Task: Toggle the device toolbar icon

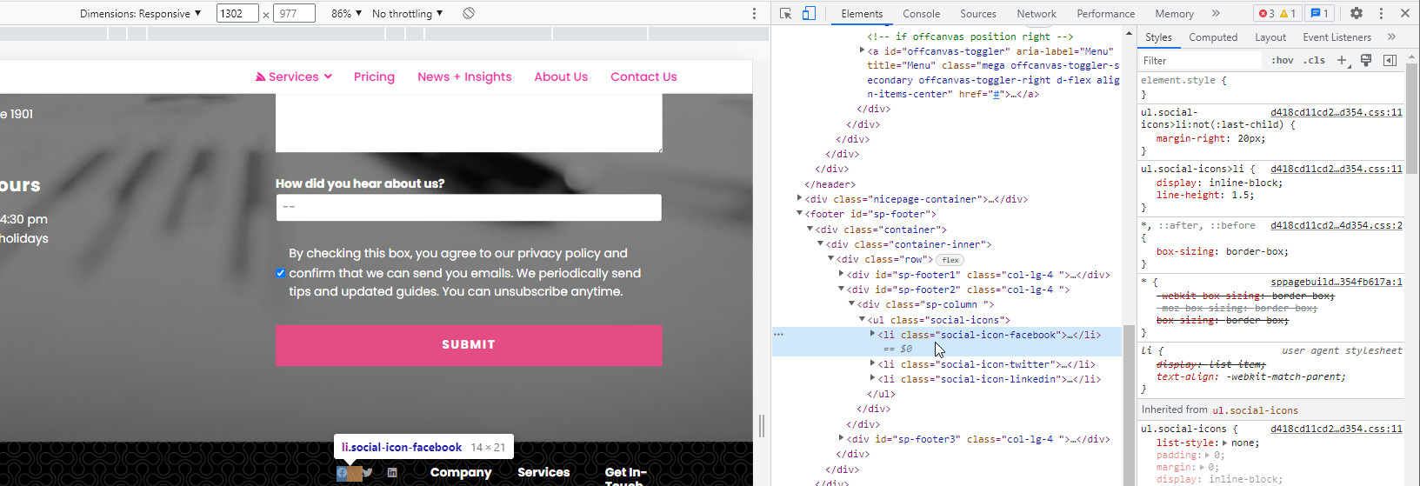Action: point(809,13)
